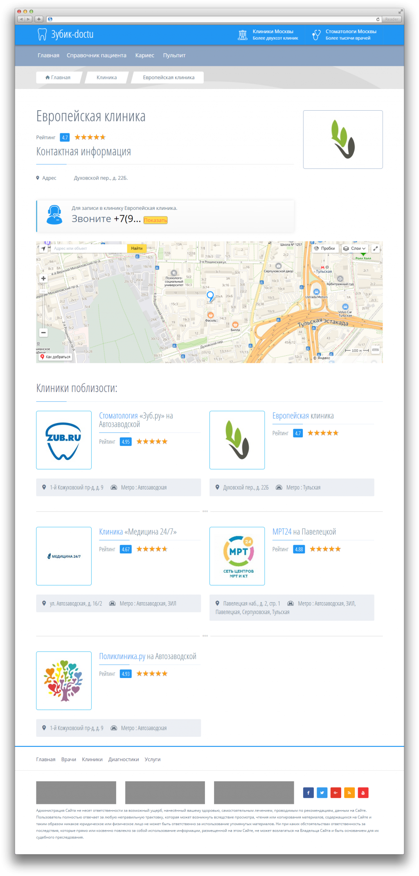Click the operator headset icon near phone

54,215
